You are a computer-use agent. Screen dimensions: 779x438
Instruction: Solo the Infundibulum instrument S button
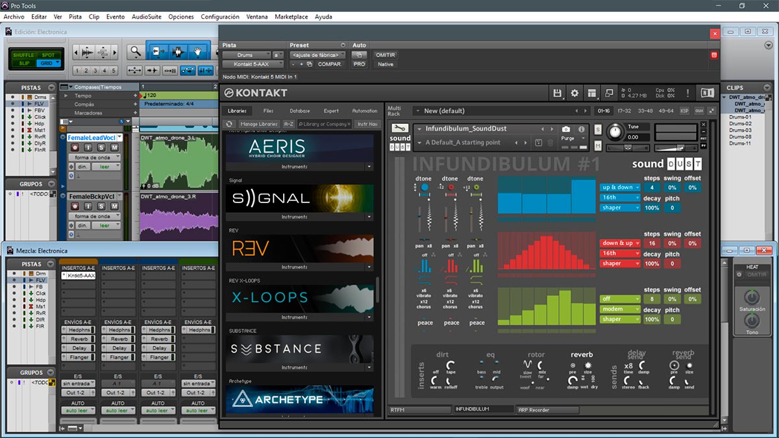pyautogui.click(x=598, y=130)
